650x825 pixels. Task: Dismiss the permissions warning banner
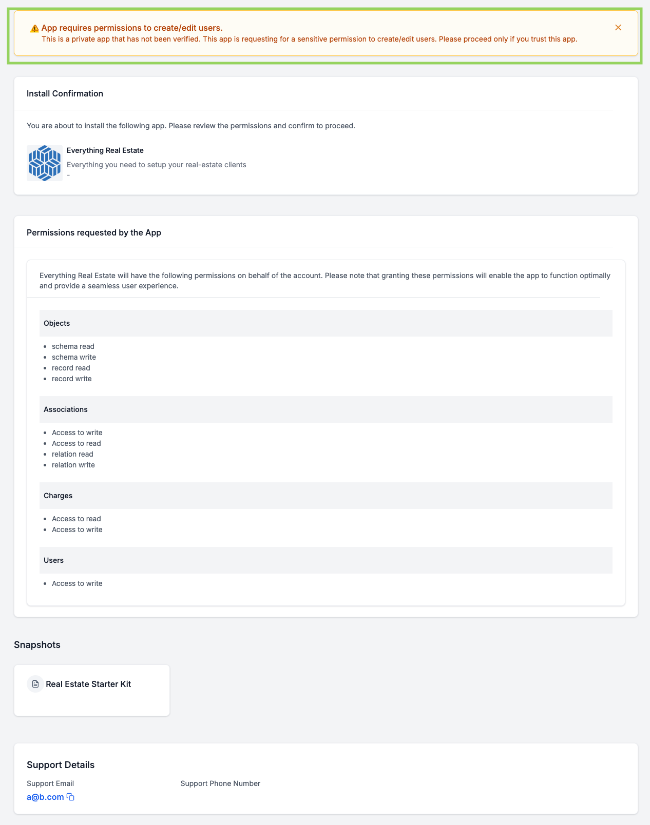618,28
